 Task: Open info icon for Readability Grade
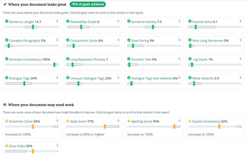pos(119,21)
